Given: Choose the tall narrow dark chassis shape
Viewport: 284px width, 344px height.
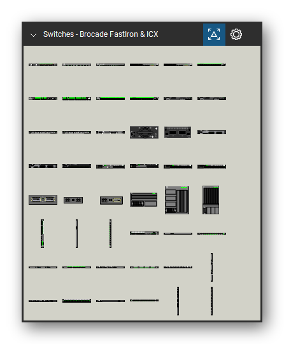Looking at the screenshot, I should 211,200.
